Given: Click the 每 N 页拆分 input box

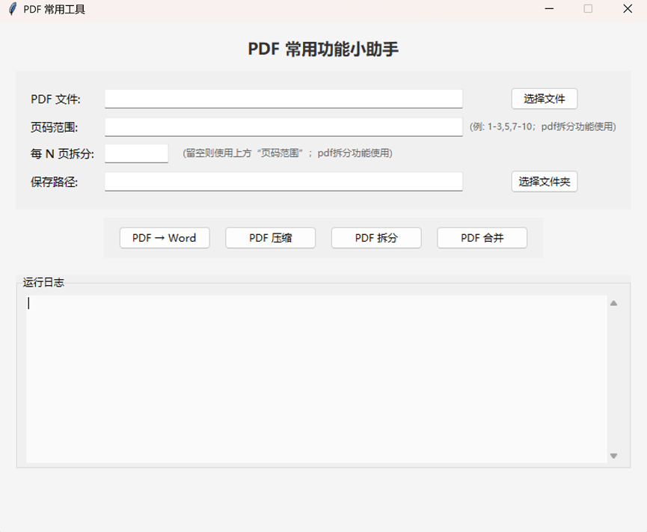Looking at the screenshot, I should pyautogui.click(x=136, y=153).
